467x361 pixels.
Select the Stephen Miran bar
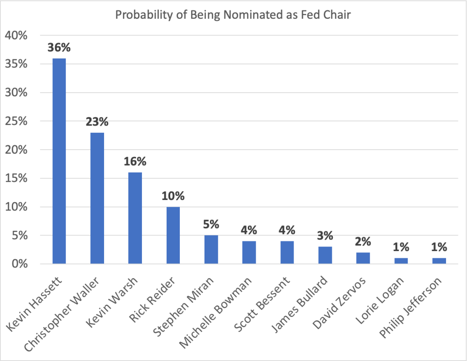pos(211,250)
